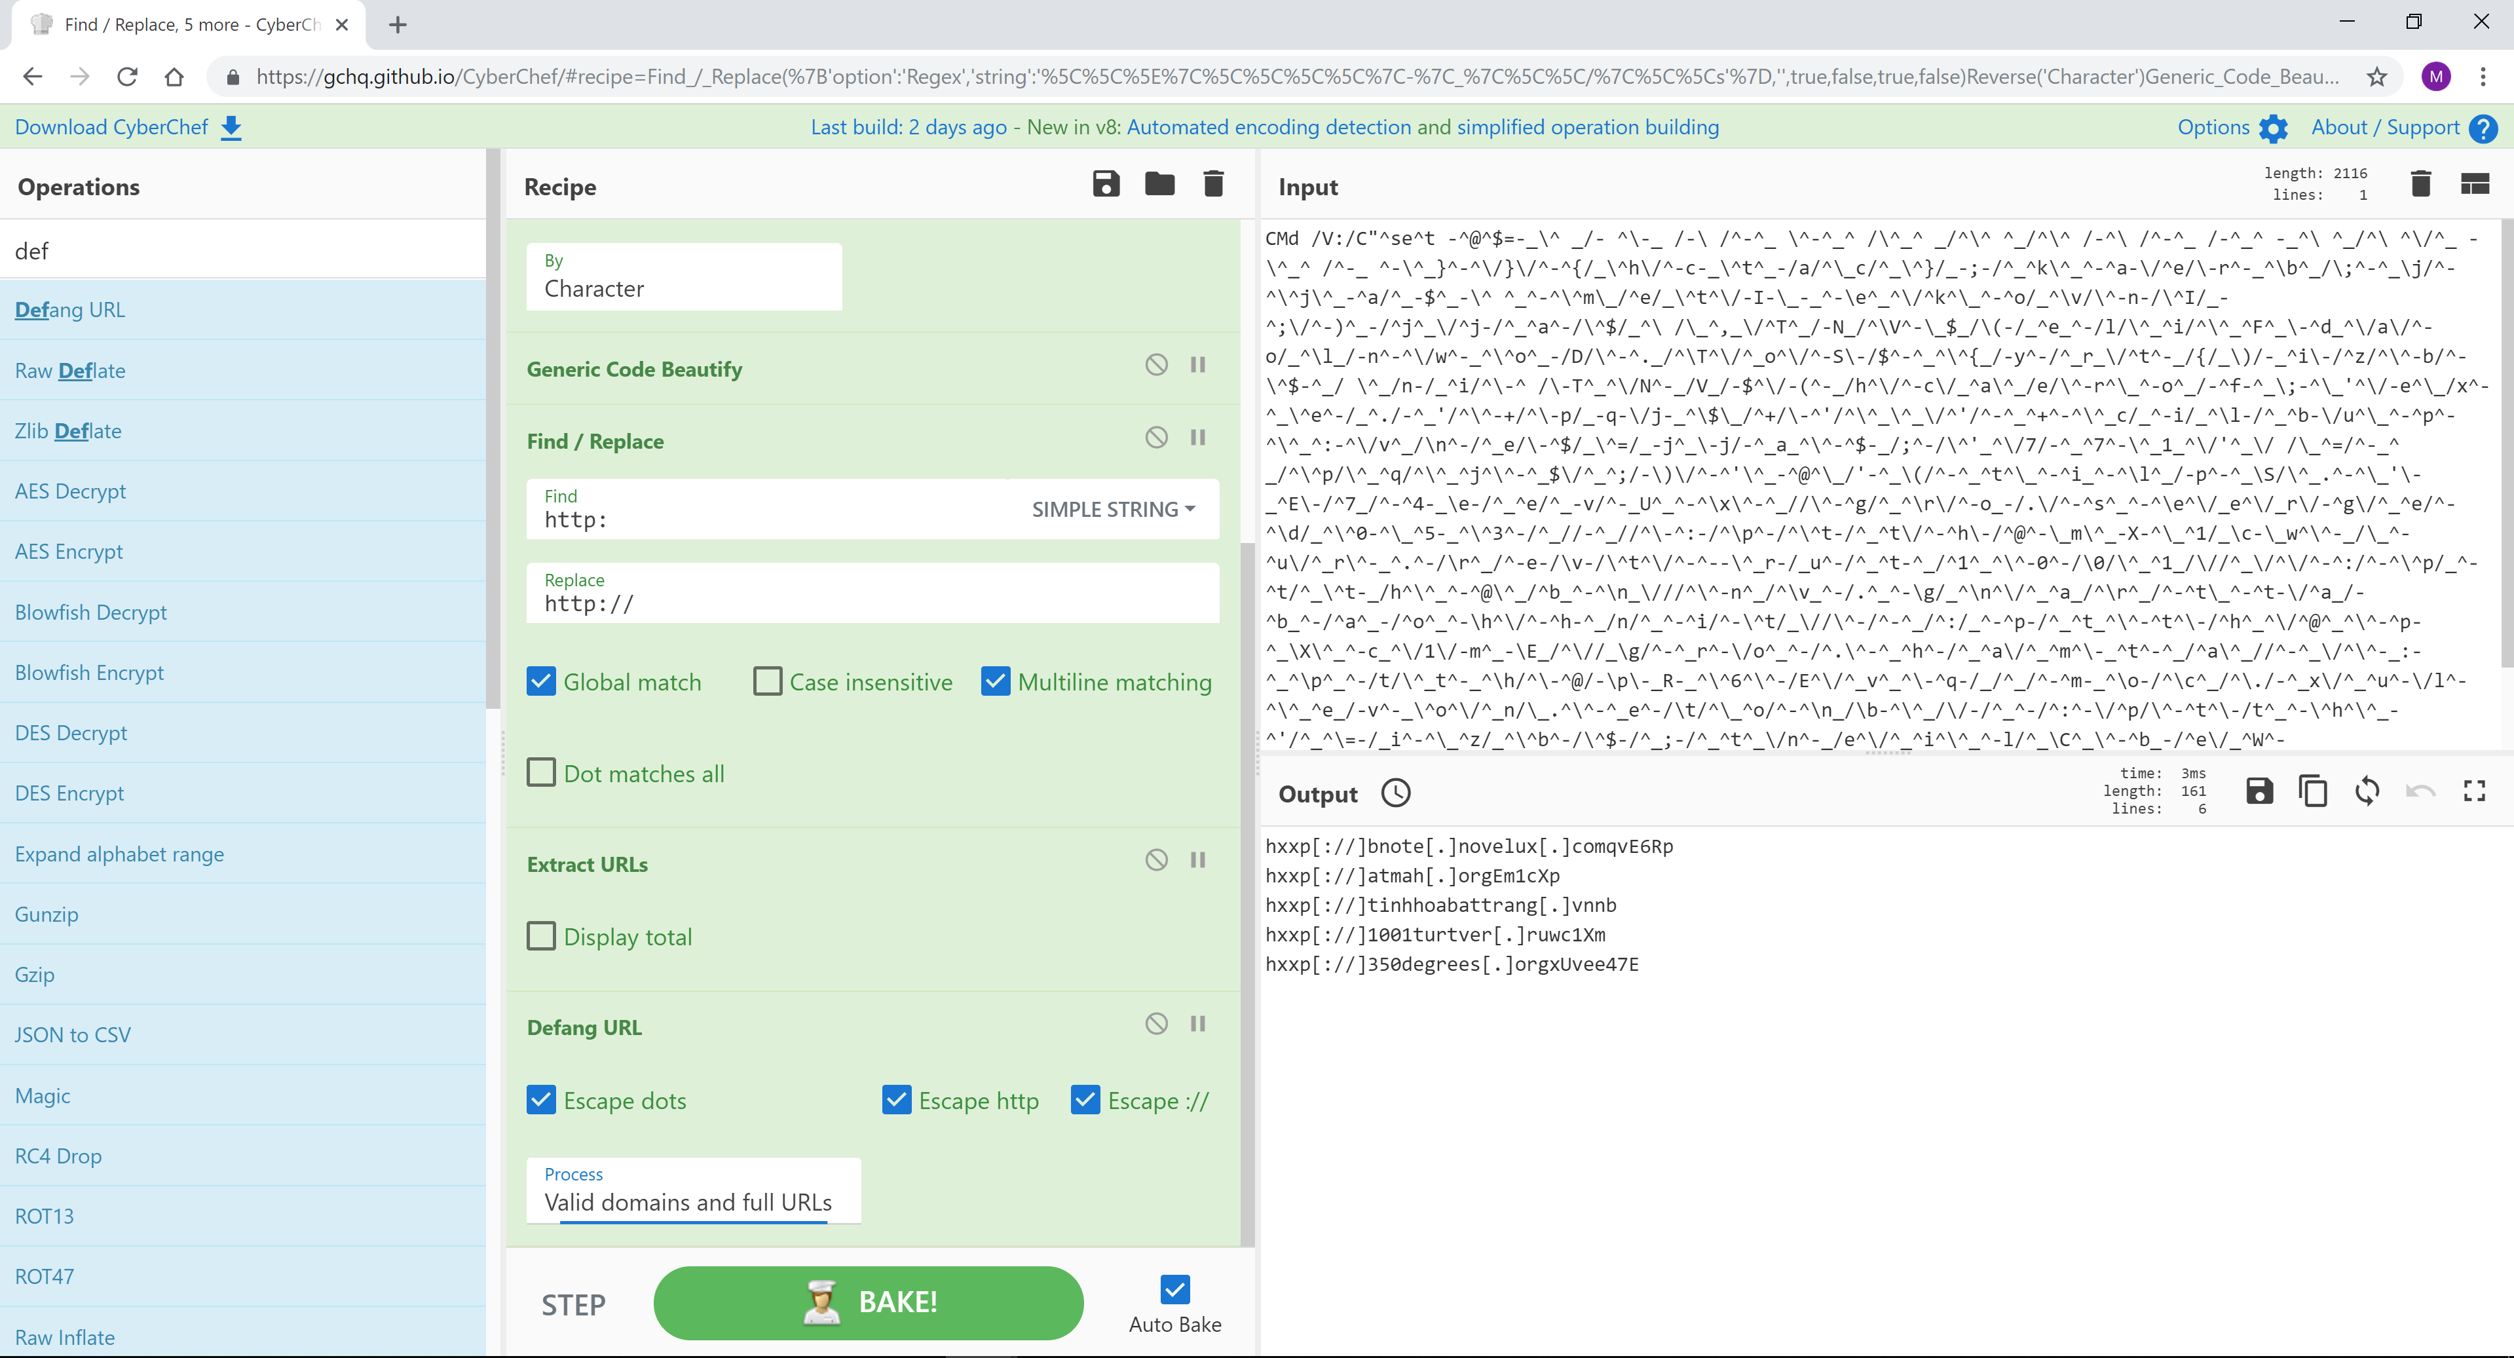Select the Magic operation from sidebar
Screen dimensions: 2514x1358
42,1095
